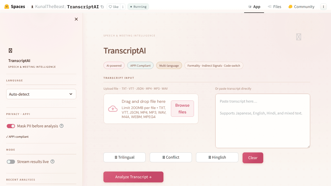Click the Clear button

tap(253, 158)
